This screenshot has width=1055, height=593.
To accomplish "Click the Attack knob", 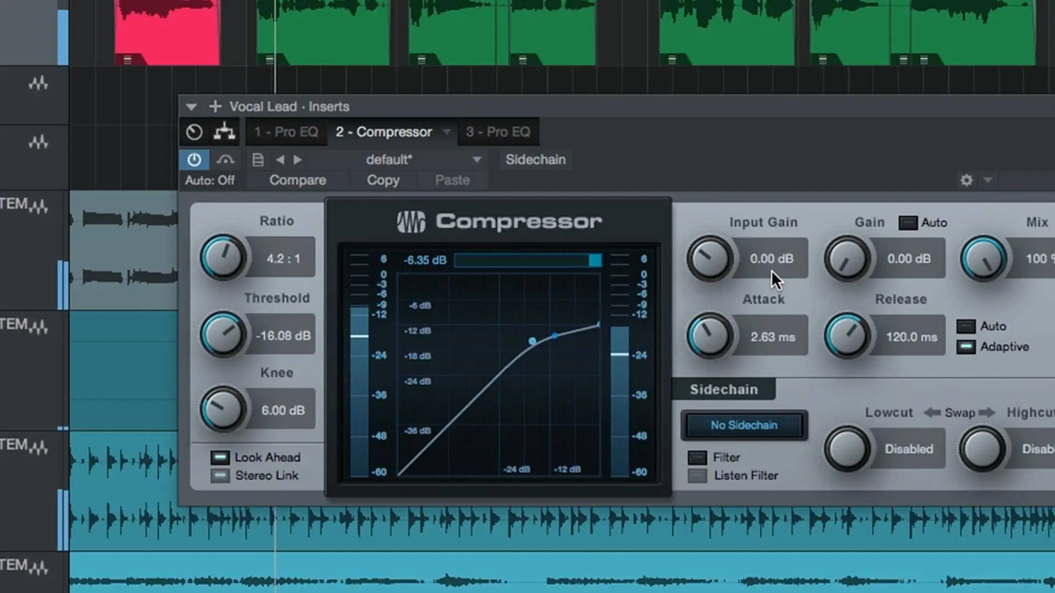I will click(709, 335).
